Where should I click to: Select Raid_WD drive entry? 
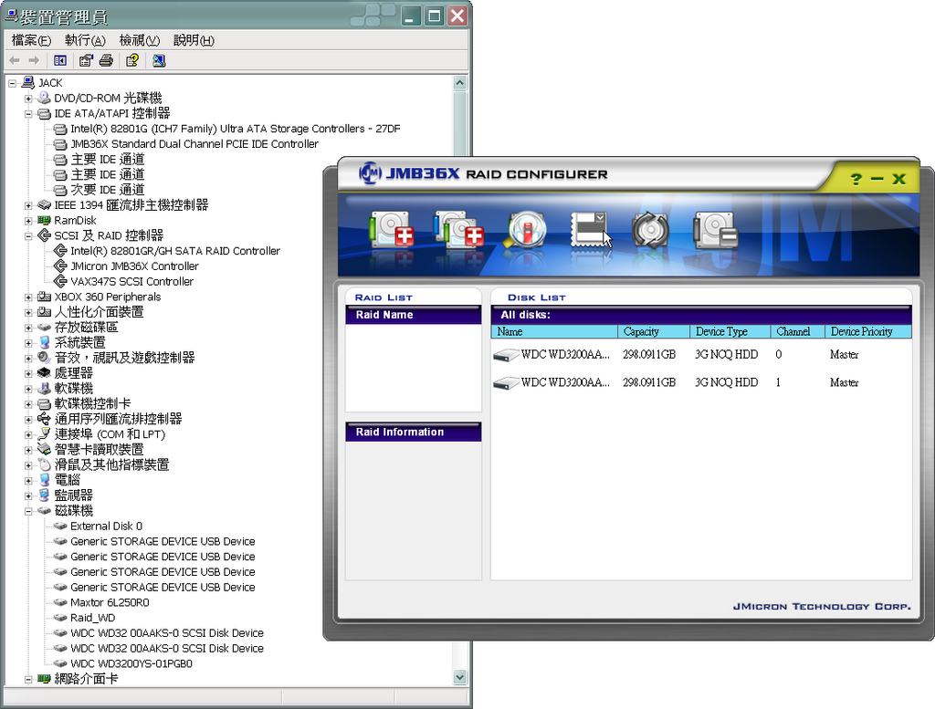coord(92,618)
